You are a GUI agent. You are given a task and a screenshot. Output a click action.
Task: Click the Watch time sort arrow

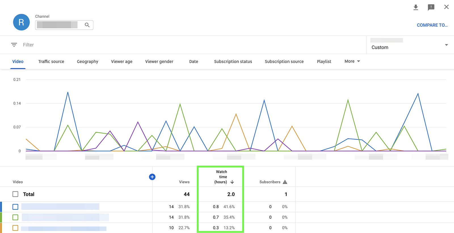(232, 182)
